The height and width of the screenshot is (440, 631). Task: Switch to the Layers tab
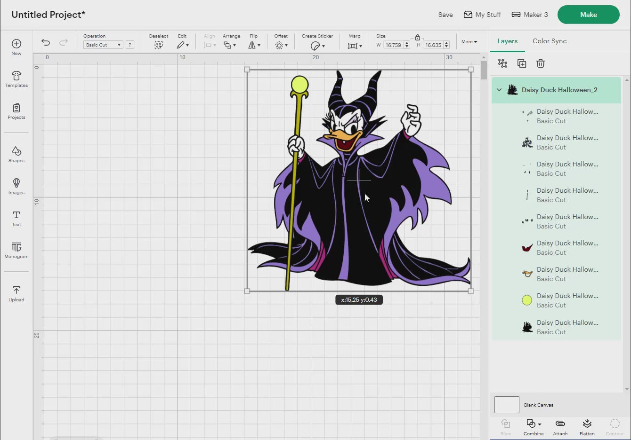(507, 41)
